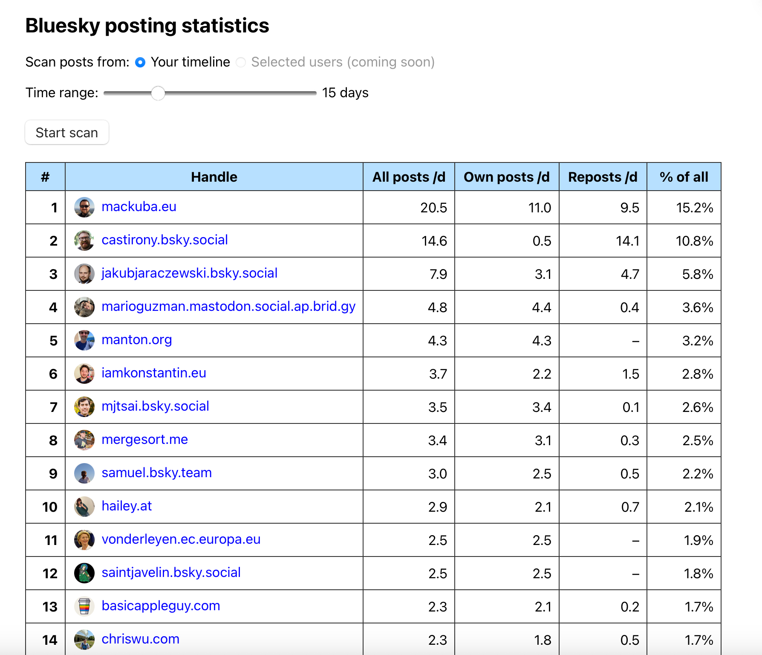This screenshot has height=655, width=762.
Task: Open marioguzman.mastodon.social.ap.brid.gy link
Action: (228, 306)
